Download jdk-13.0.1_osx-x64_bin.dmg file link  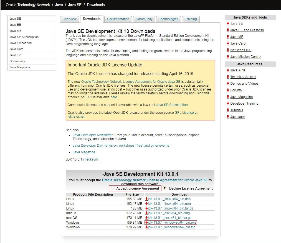169,213
